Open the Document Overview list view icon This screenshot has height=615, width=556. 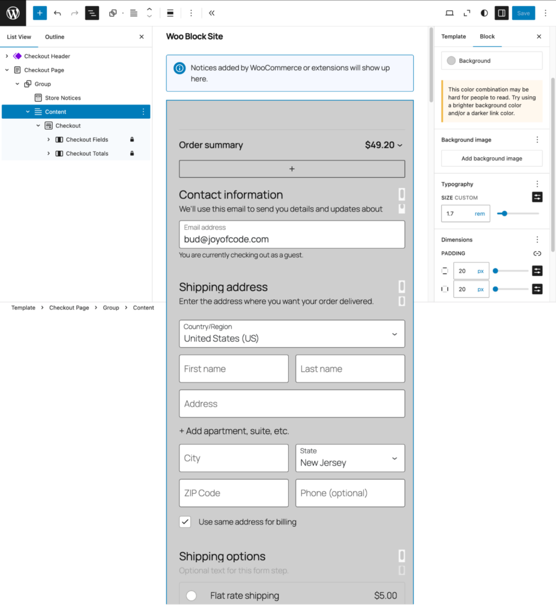[x=91, y=13]
